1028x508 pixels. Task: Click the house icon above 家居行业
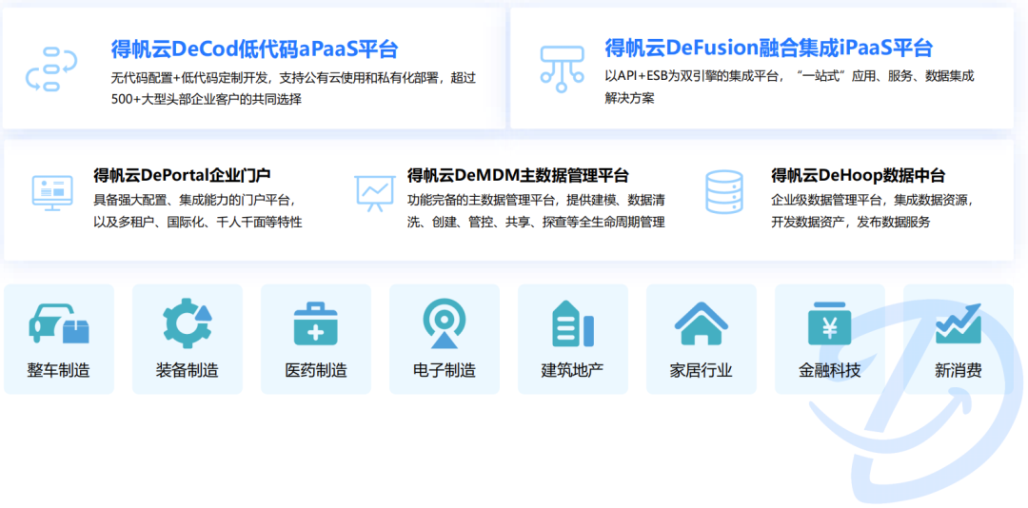point(701,323)
